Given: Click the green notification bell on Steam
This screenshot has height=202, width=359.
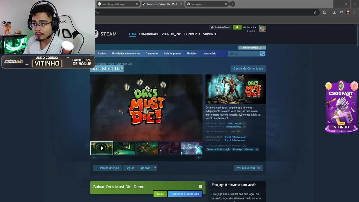Looking at the screenshot, I should click(x=237, y=27).
